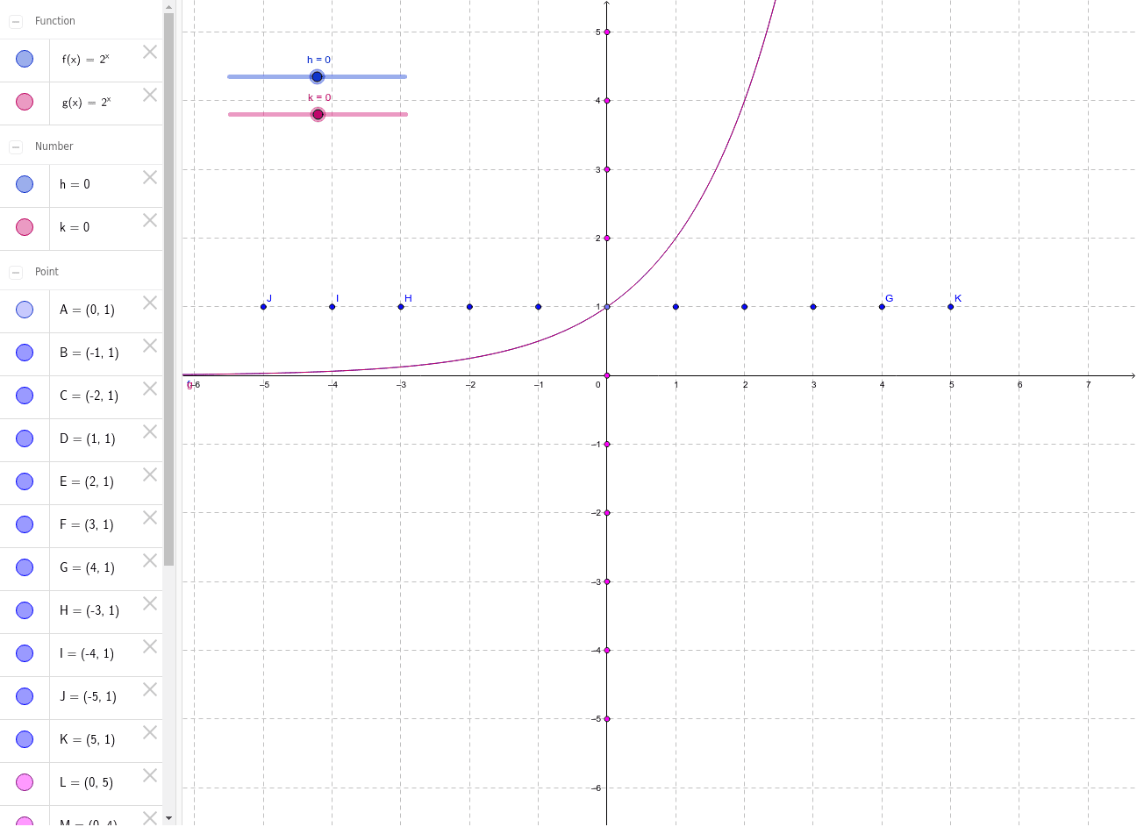Click algebra panel scroll-up arrow
1137x827 pixels.
coord(168,5)
